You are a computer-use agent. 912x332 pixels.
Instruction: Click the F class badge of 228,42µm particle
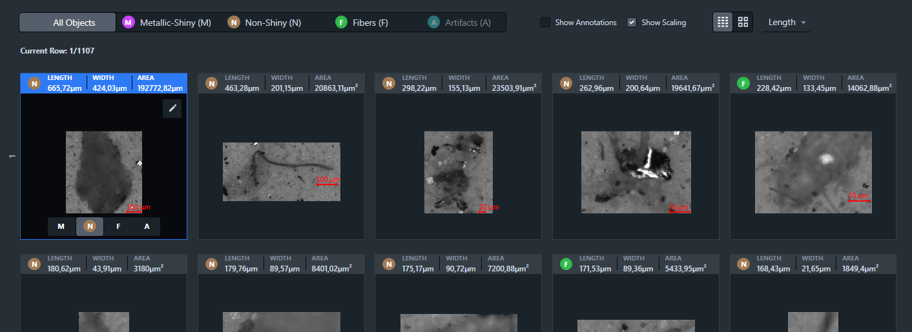point(743,83)
